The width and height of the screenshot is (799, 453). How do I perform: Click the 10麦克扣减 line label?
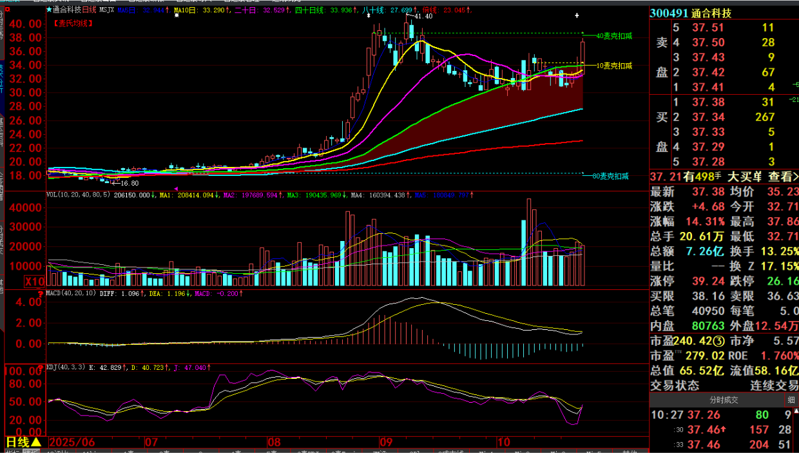[x=613, y=66]
